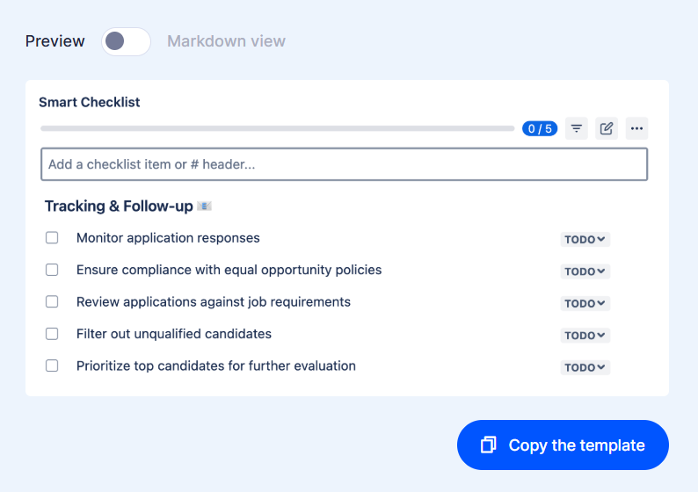Viewport: 698px width, 492px height.
Task: Open TODO status dropdown for Monitor application responses
Action: pyautogui.click(x=585, y=240)
